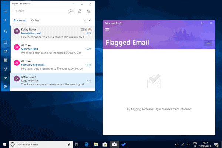Viewport: 222px width, 148px height.
Task: Click the muted volume tray icon
Action: [x=188, y=144]
